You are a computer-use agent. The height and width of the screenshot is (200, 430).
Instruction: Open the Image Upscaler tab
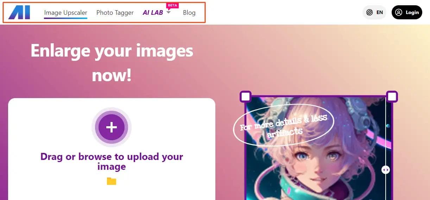[x=66, y=13]
